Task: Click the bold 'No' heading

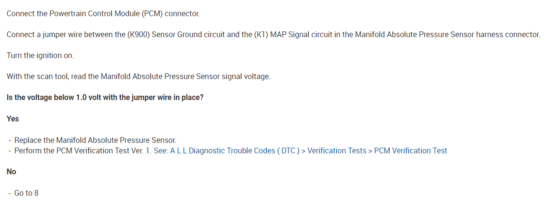Action: 12,172
